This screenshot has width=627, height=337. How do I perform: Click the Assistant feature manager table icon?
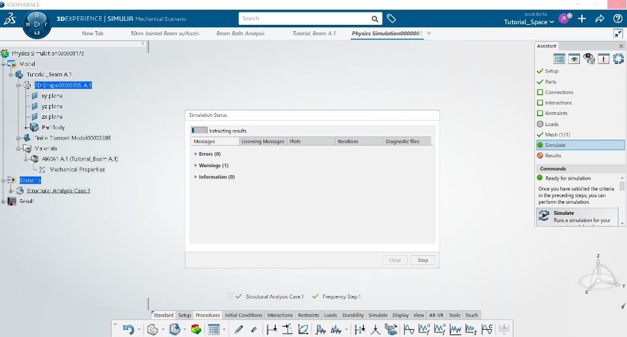559,59
